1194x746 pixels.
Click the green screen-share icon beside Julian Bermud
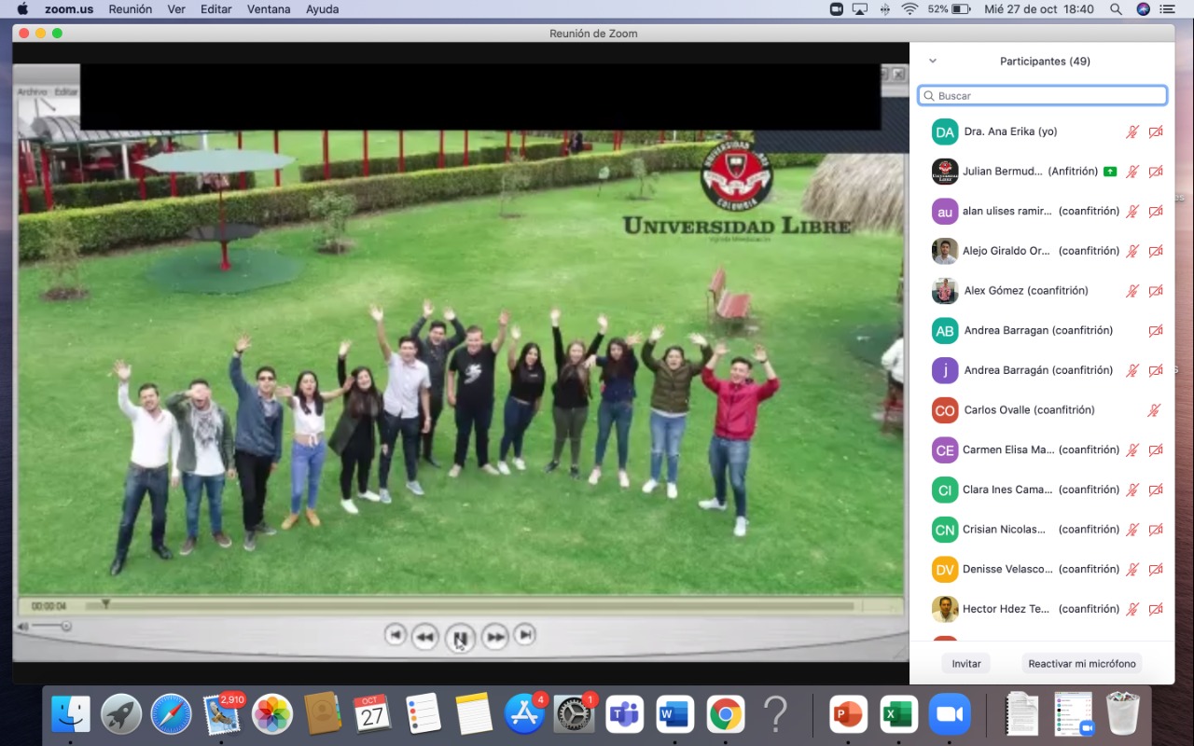[x=1110, y=172]
